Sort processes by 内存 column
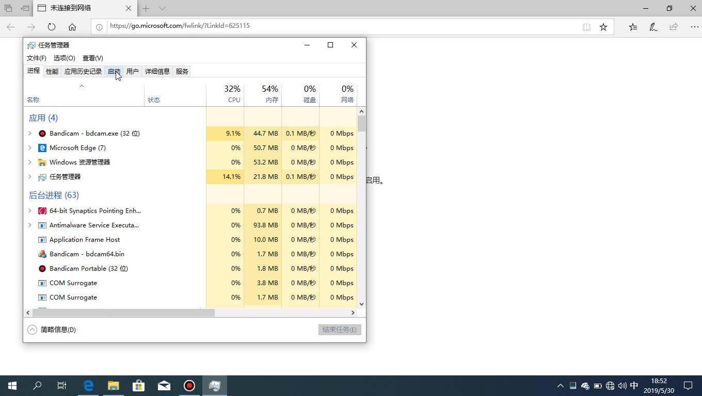Viewport: 702px width, 396px height. pyautogui.click(x=263, y=94)
